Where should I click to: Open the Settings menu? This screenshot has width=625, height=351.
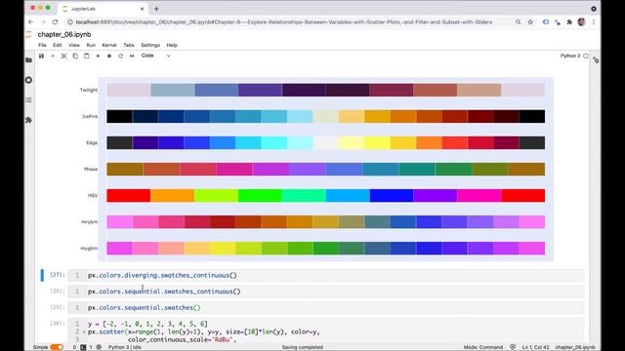(150, 45)
